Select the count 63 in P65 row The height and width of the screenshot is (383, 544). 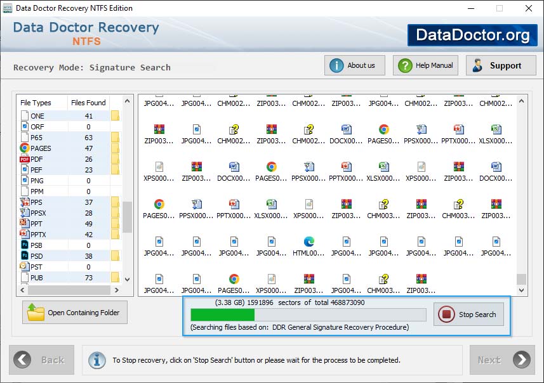(89, 138)
